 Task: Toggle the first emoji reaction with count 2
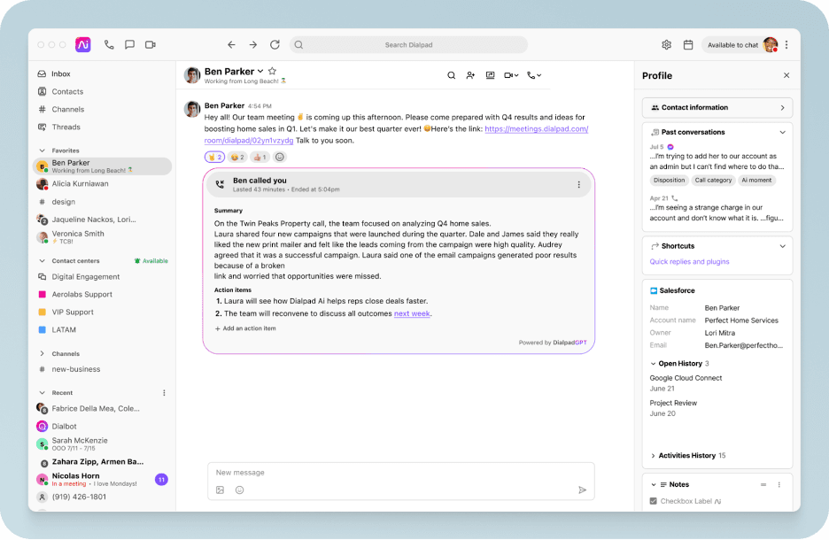pos(214,157)
